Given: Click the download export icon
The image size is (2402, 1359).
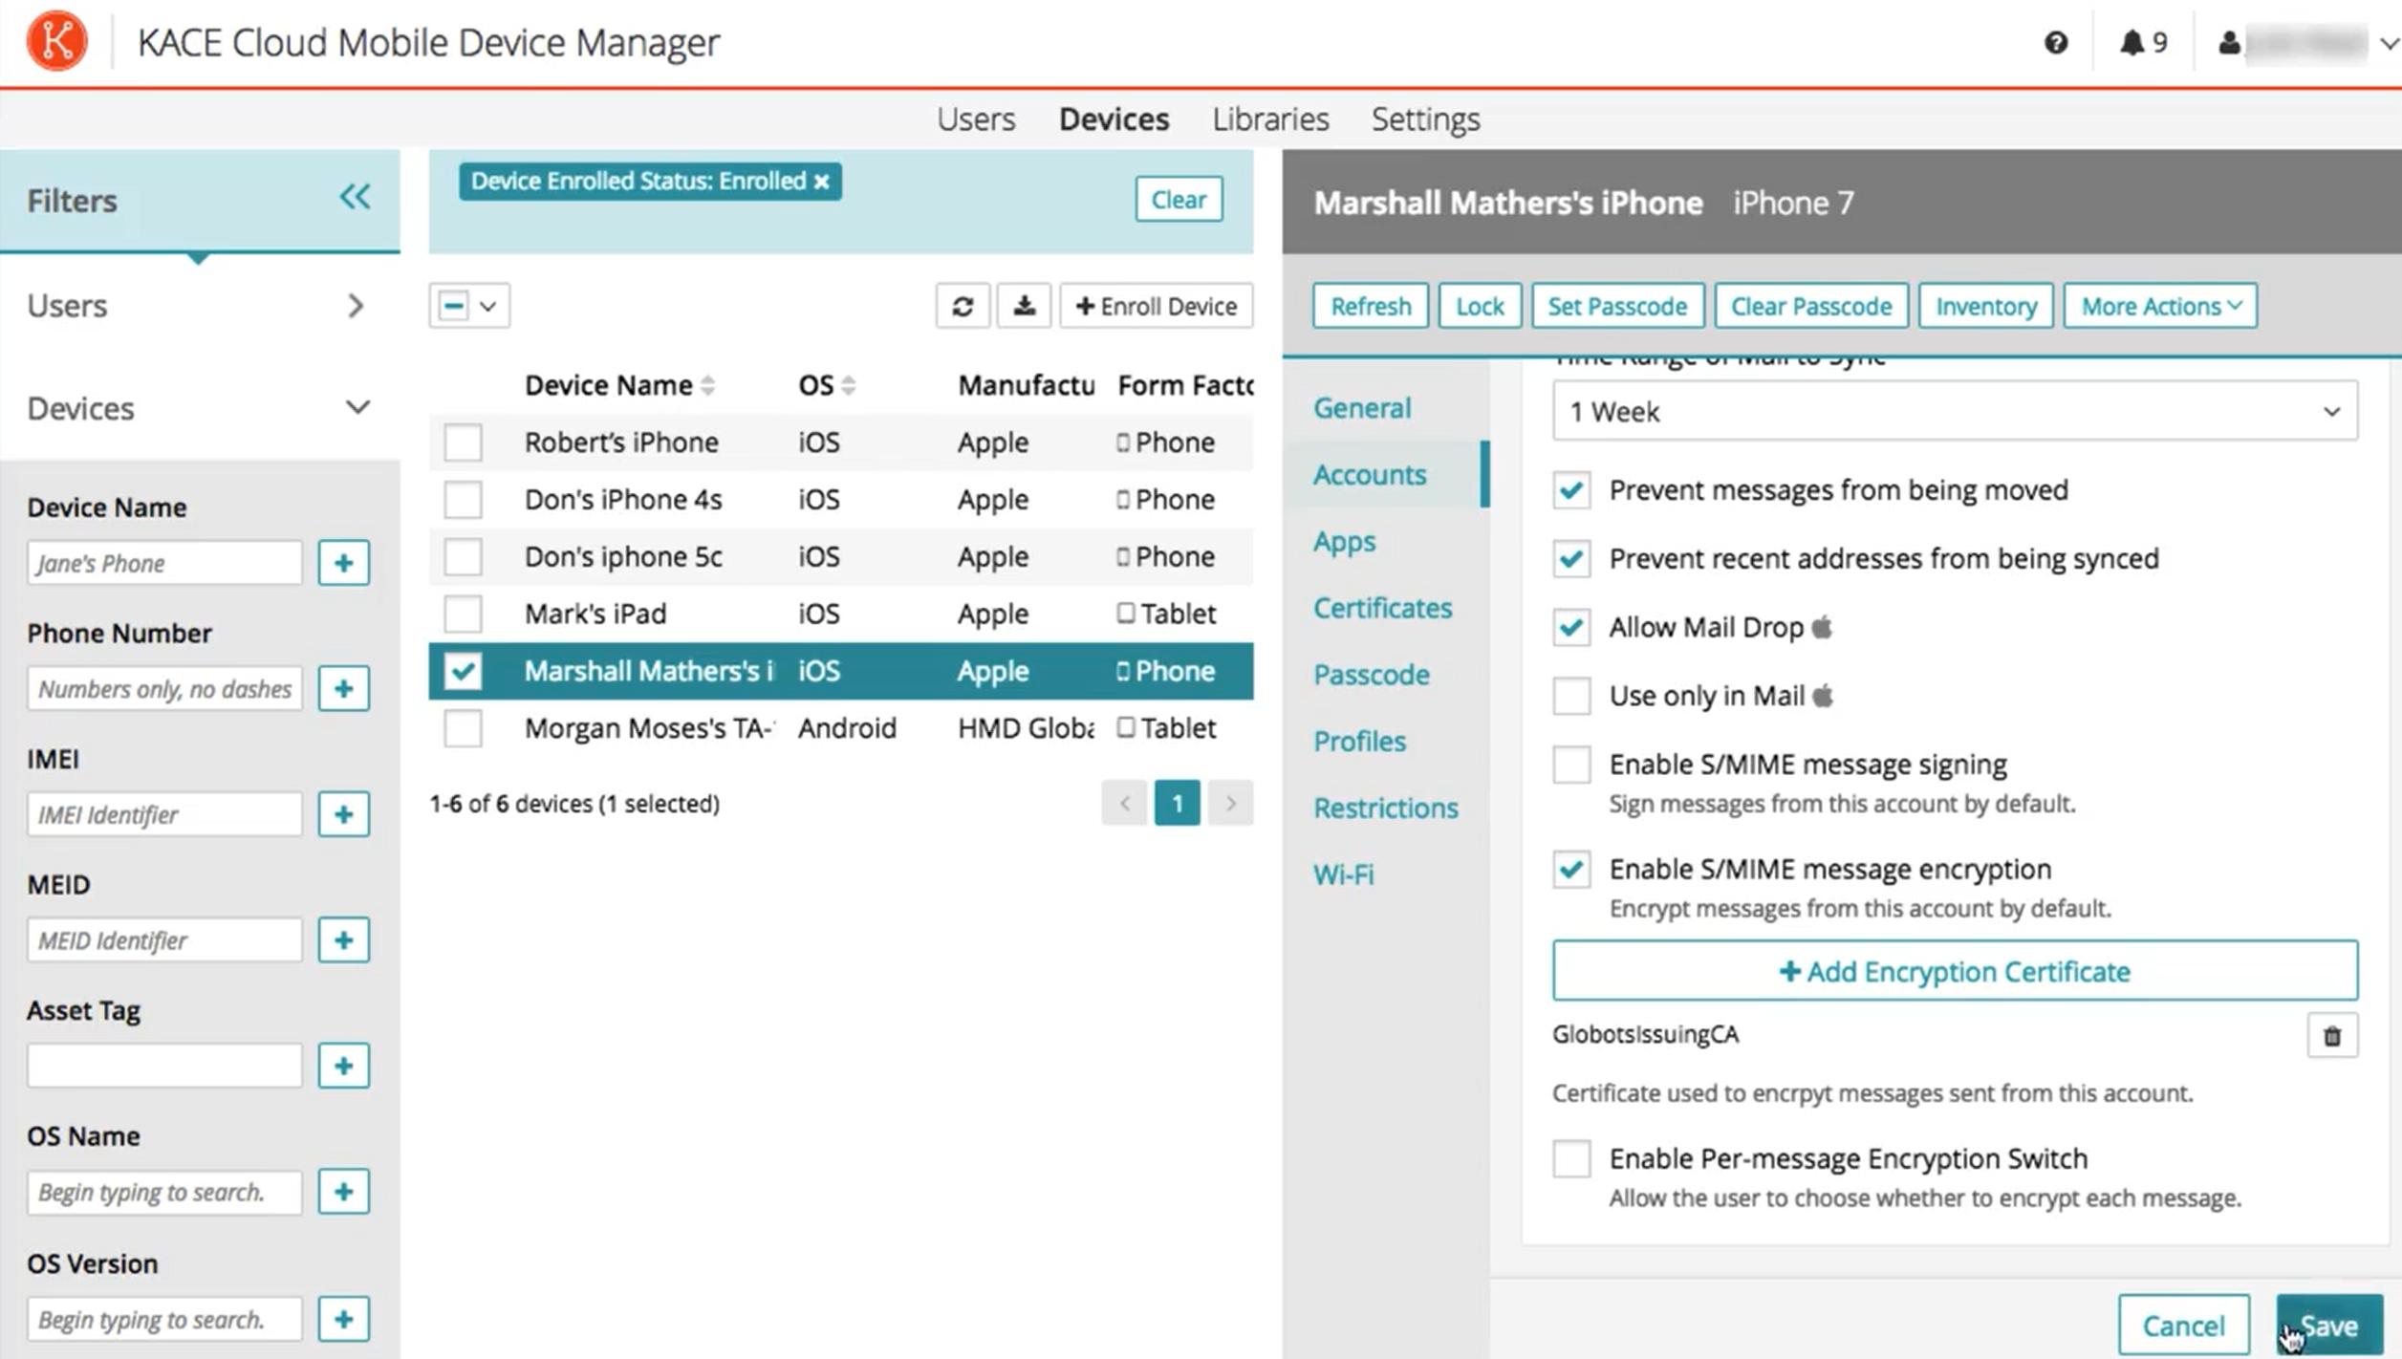Looking at the screenshot, I should click(1024, 306).
